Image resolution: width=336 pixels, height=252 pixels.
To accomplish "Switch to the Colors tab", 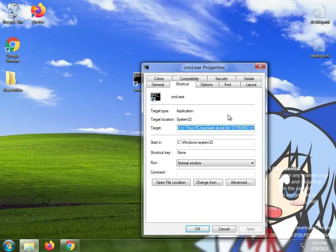I will click(159, 79).
